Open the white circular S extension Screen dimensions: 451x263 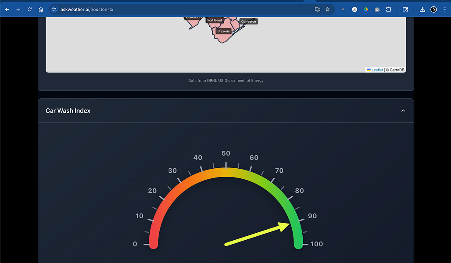click(354, 10)
